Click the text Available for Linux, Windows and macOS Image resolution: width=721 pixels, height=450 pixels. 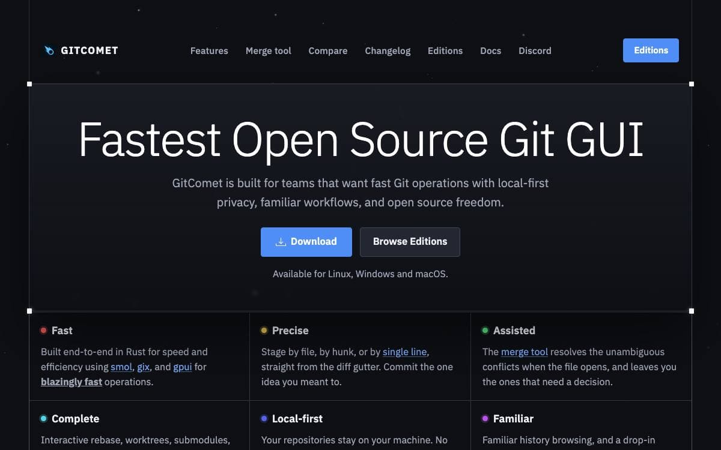[x=360, y=274]
